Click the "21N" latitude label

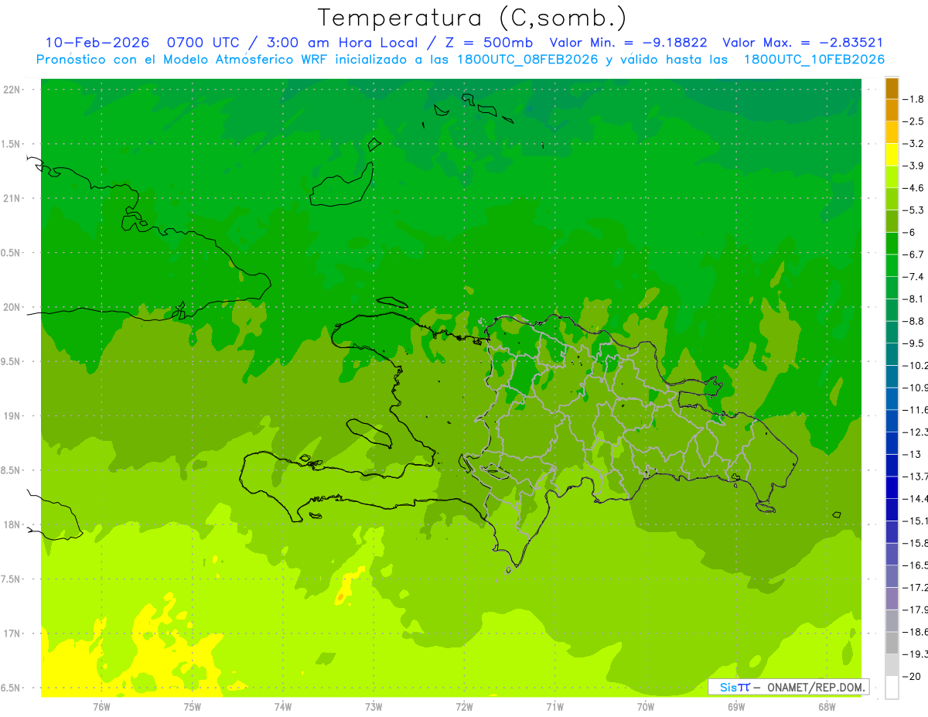[12, 198]
